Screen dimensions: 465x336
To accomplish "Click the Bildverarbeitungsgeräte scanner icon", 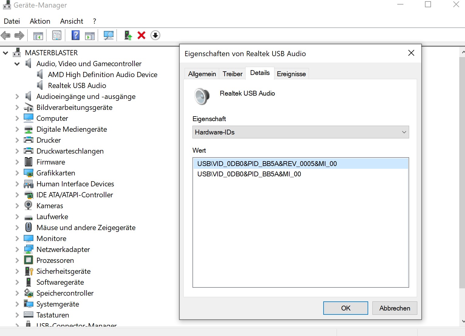I will coord(29,107).
